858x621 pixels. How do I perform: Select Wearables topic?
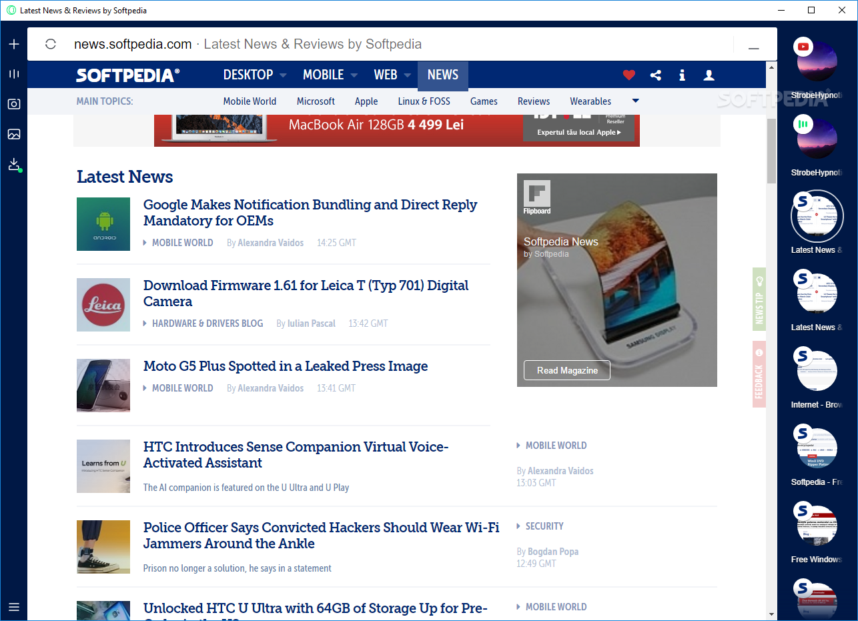[x=590, y=101]
